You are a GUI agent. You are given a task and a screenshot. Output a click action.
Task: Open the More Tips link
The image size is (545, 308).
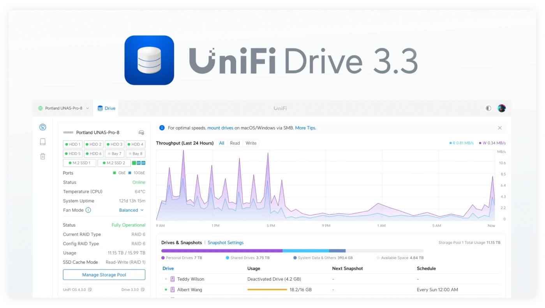pos(305,128)
